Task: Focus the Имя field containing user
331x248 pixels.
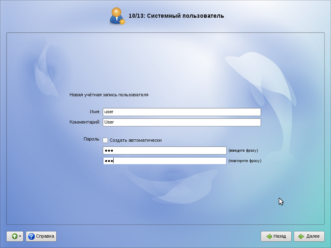Action: click(x=182, y=112)
